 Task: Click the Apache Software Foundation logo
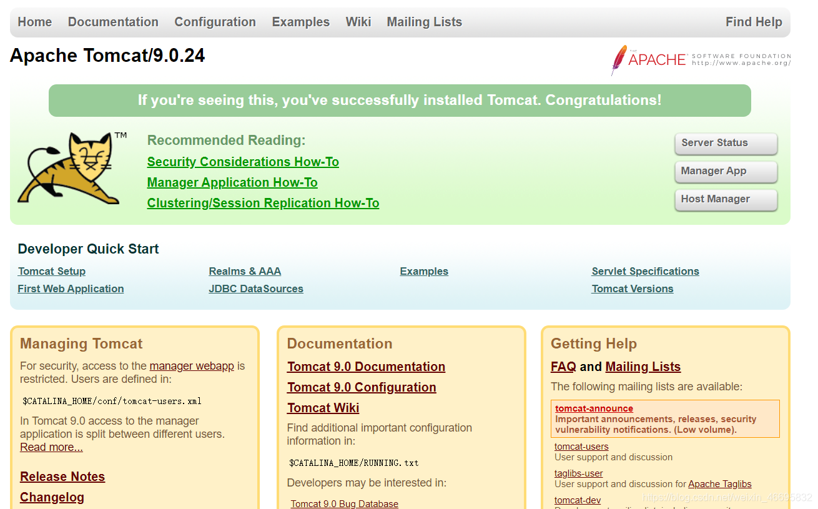coord(701,60)
